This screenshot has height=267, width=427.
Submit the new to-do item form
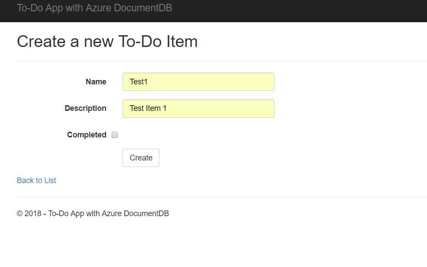click(141, 158)
